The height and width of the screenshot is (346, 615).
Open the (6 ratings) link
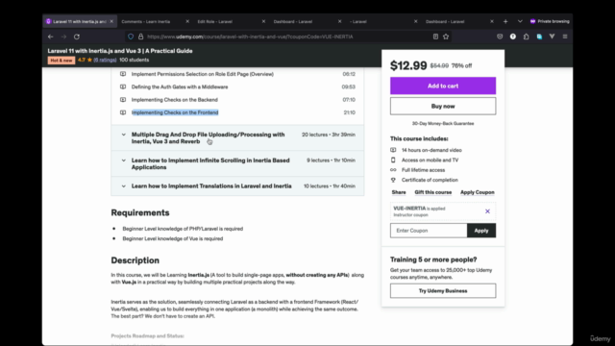click(105, 60)
